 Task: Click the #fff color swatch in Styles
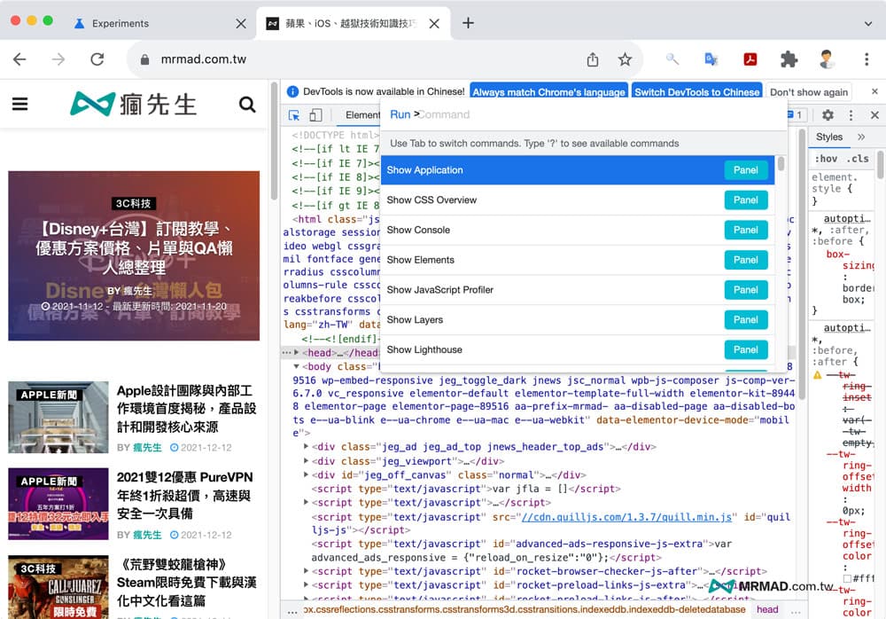pos(847,578)
